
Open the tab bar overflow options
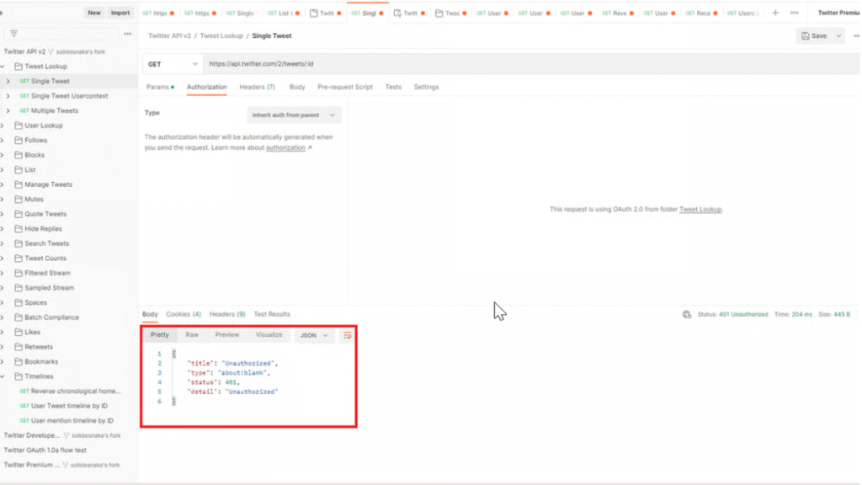(795, 13)
